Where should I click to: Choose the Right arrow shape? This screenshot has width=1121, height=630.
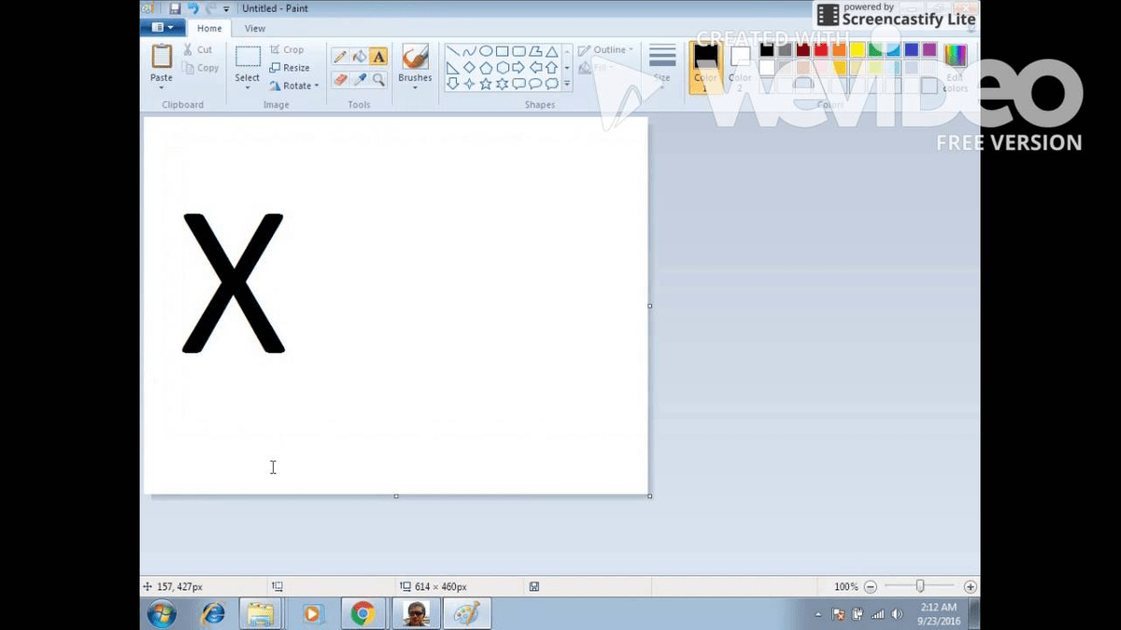[518, 67]
